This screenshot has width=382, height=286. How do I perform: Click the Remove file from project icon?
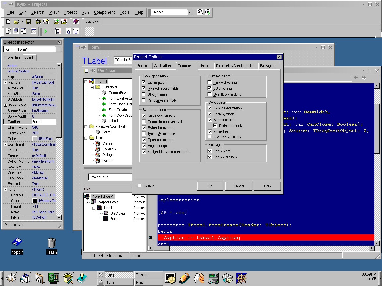click(x=64, y=22)
